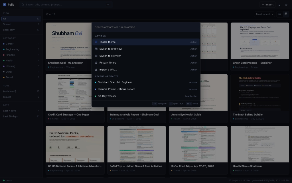292x183 pixels.
Task: Open recent artifact Resume Project · Status Report
Action: tap(146, 89)
